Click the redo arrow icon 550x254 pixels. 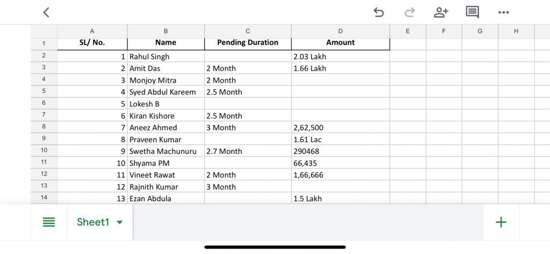tap(409, 12)
